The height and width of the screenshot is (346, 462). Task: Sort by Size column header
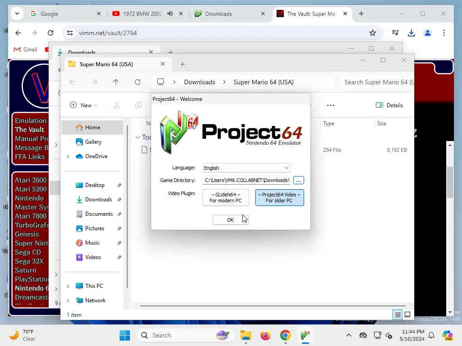coord(382,123)
